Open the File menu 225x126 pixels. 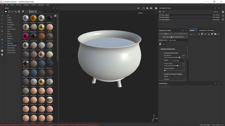2,5
